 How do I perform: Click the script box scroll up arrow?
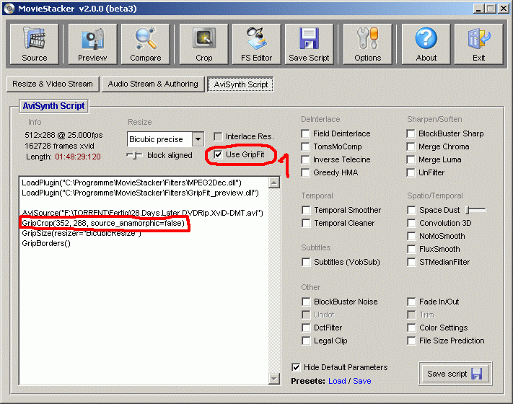[274, 183]
